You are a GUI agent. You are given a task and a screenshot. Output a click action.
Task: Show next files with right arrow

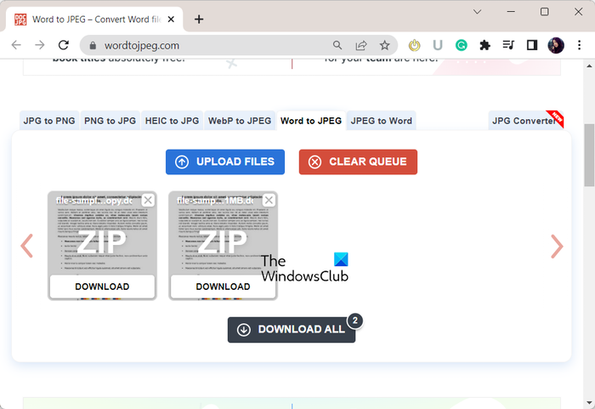557,246
